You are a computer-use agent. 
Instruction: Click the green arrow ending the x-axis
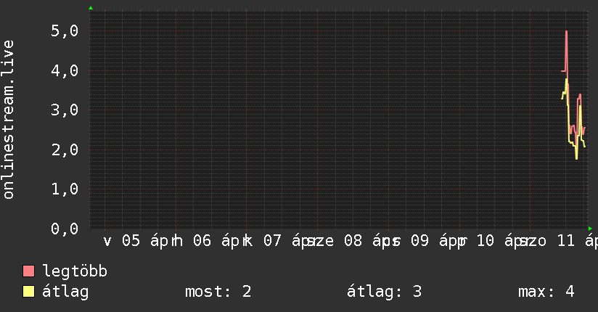[x=590, y=229]
